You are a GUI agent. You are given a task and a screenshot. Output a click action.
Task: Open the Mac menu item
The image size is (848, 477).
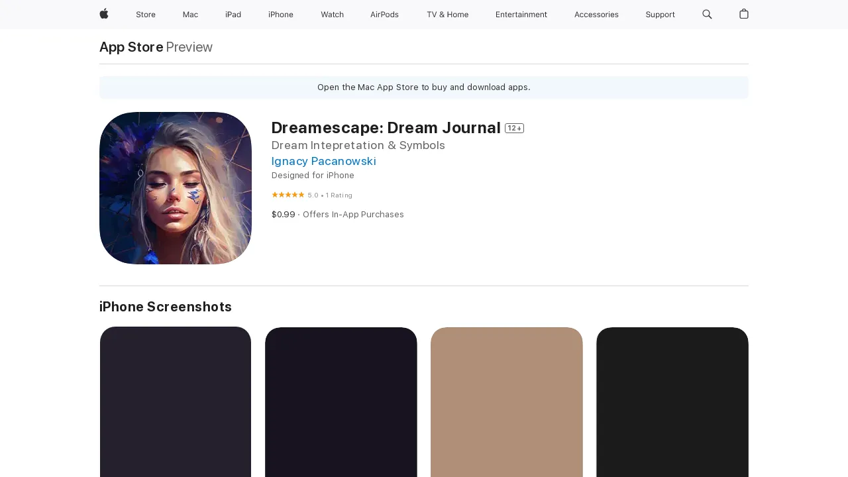click(x=190, y=15)
